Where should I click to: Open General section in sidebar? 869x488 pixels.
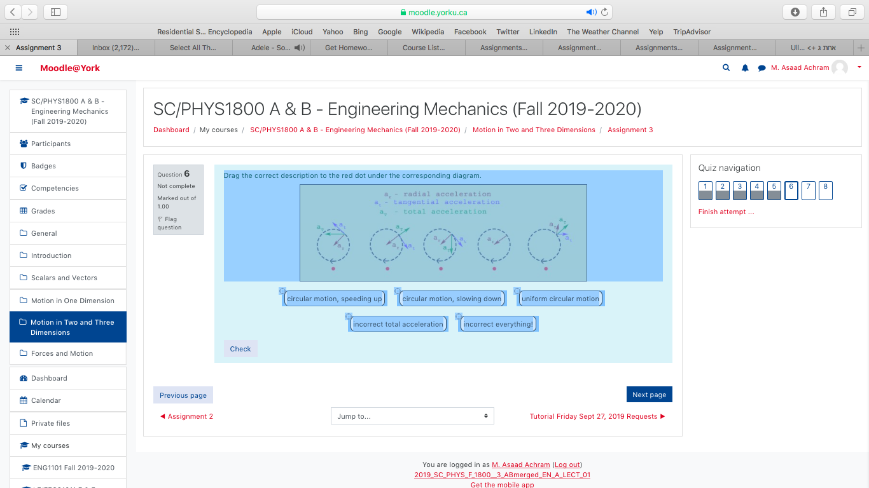[68, 233]
